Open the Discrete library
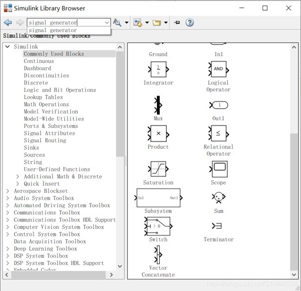 pyautogui.click(x=36, y=83)
